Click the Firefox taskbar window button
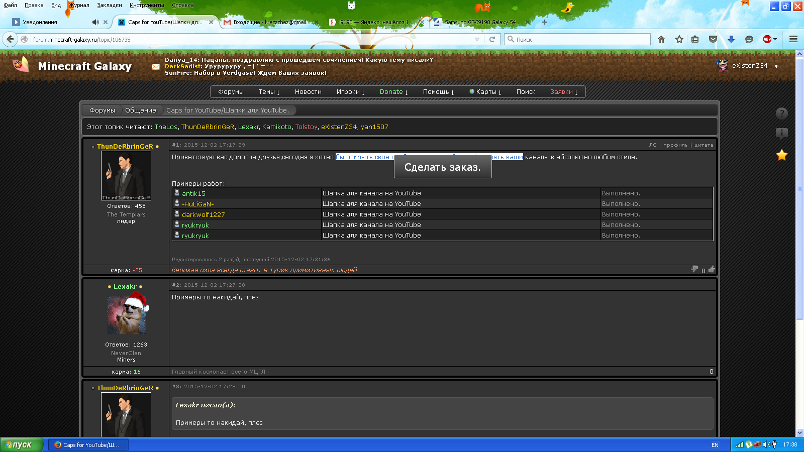The image size is (804, 452). pyautogui.click(x=88, y=445)
